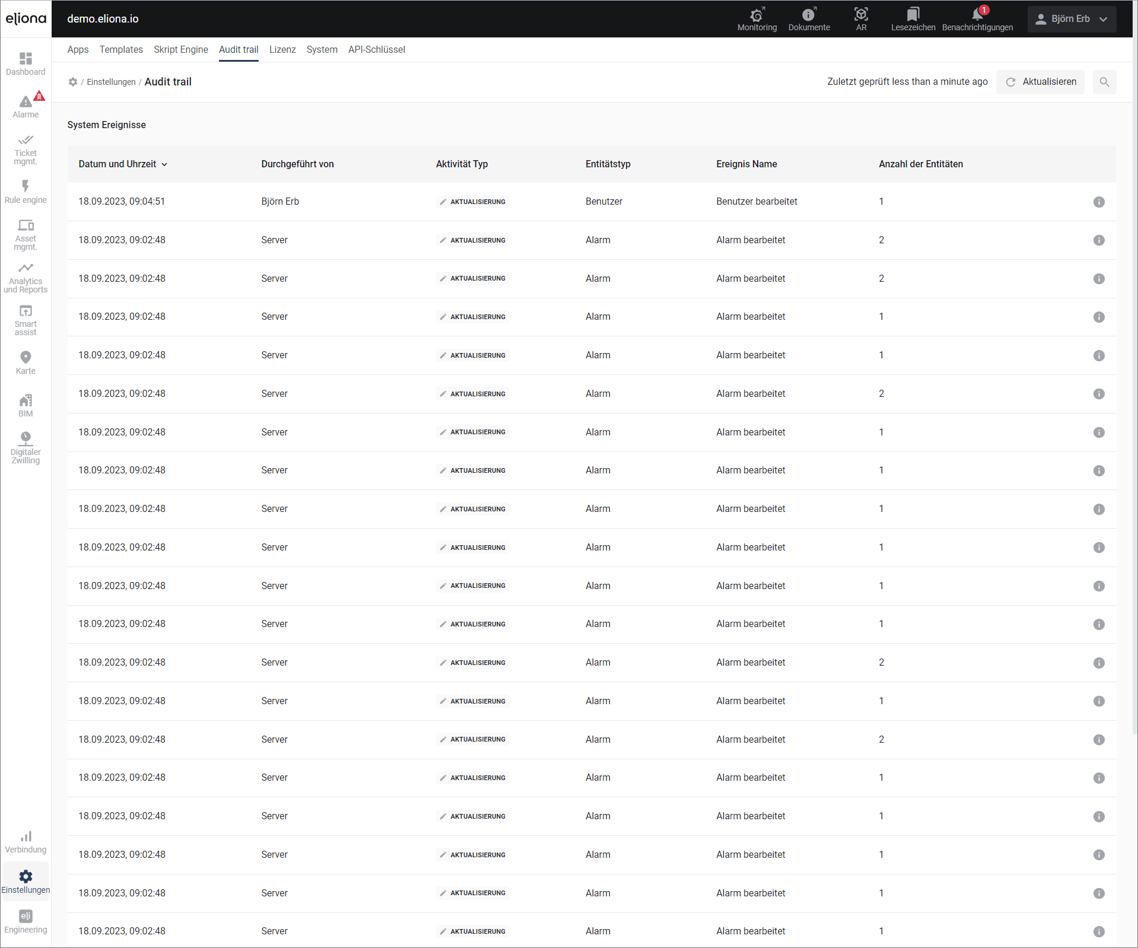This screenshot has width=1138, height=948.
Task: Open the BIM view
Action: pyautogui.click(x=26, y=406)
